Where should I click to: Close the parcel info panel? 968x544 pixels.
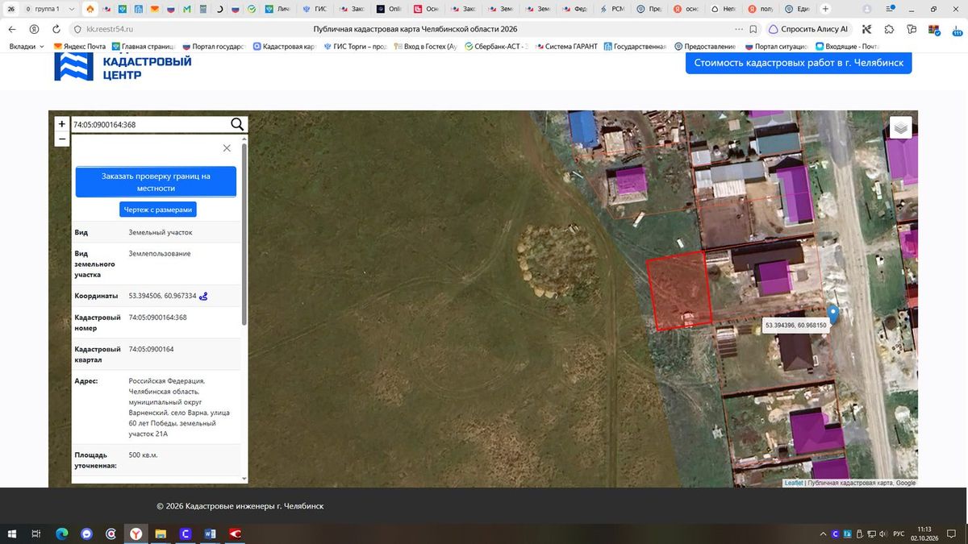[x=227, y=148]
